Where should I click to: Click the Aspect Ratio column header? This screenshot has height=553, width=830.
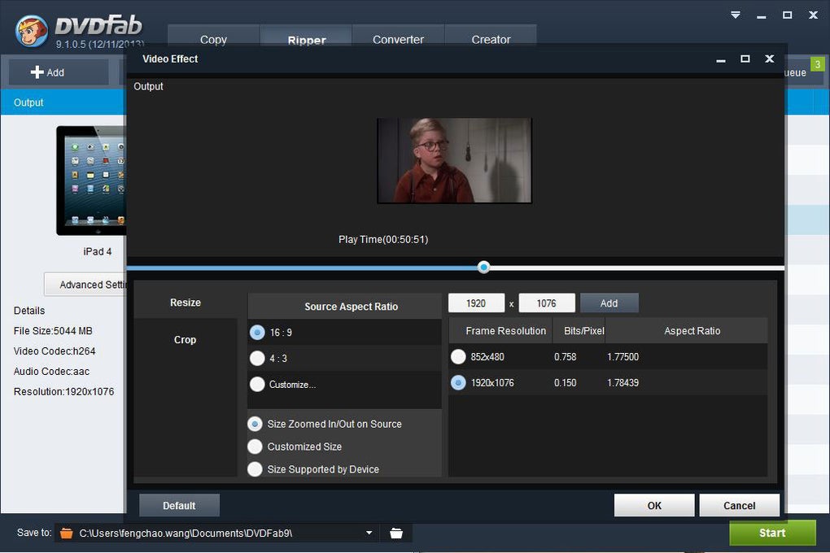(x=686, y=331)
